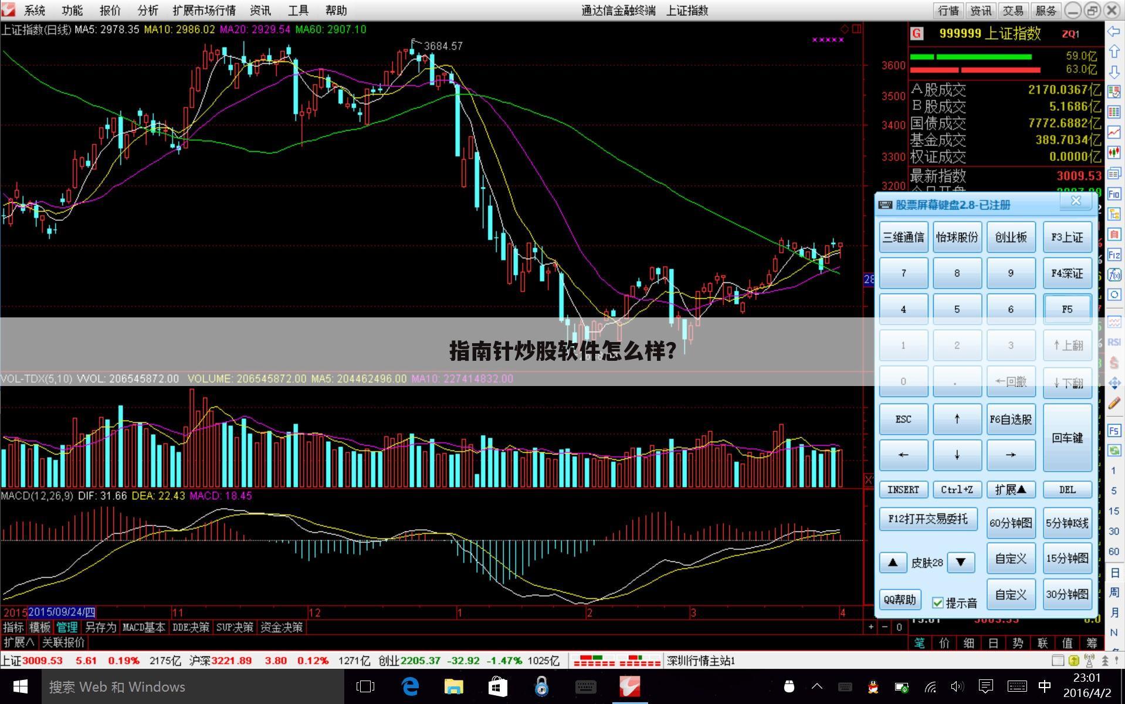The width and height of the screenshot is (1125, 704).
Task: Expand the 扩展∧ panel at the bottom
Action: [19, 642]
